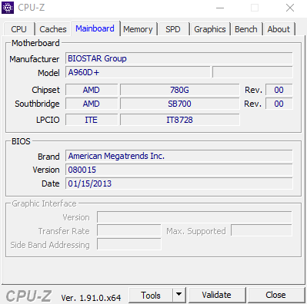Screen dimensions: 307x304
Task: Click the empty field beside Model
Action: [x=252, y=72]
